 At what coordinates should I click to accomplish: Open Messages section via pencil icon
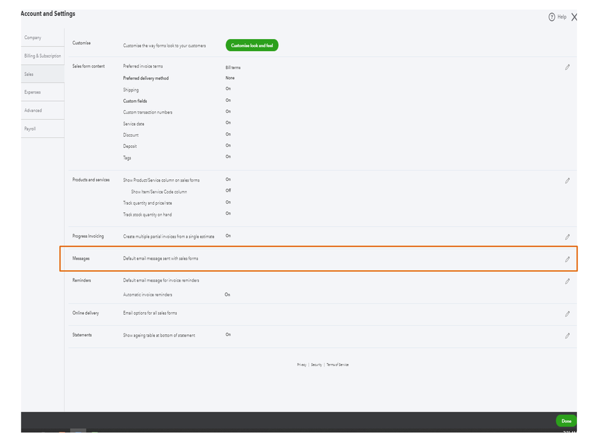567,259
